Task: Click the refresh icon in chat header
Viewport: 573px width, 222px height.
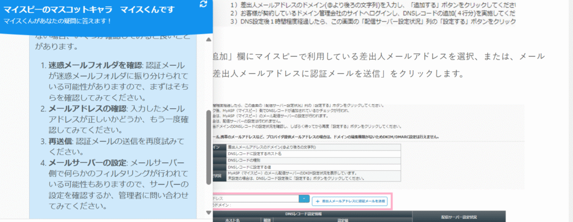Action: (x=204, y=4)
